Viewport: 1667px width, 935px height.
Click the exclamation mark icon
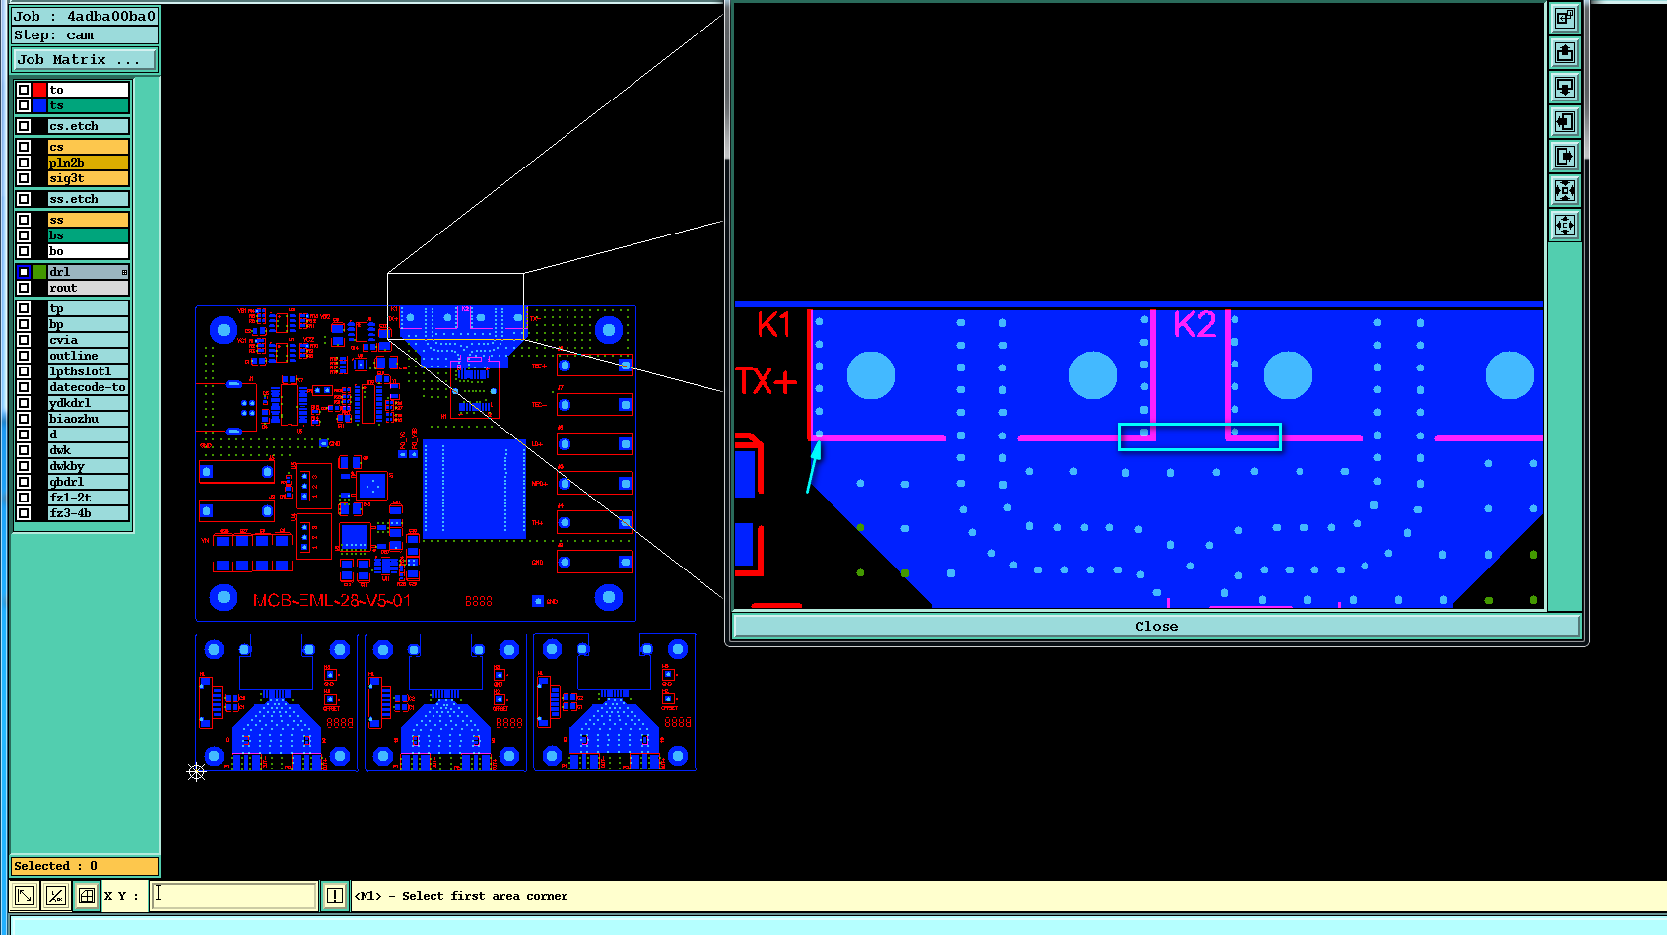point(335,896)
